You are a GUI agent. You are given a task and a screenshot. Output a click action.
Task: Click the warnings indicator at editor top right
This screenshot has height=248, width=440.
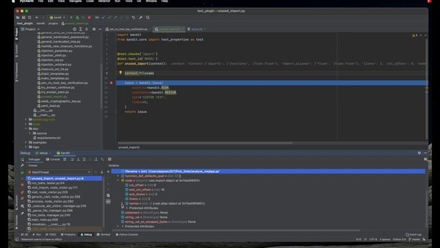pyautogui.click(x=415, y=35)
